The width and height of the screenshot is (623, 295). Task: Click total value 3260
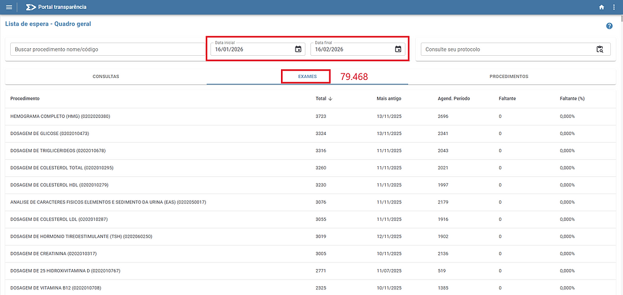[x=320, y=167]
